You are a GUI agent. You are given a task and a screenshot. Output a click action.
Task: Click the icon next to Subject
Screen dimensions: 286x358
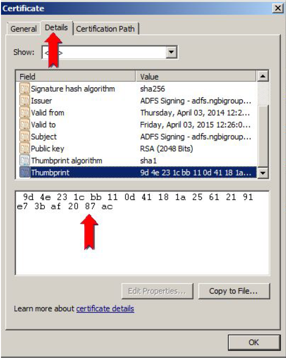click(25, 136)
